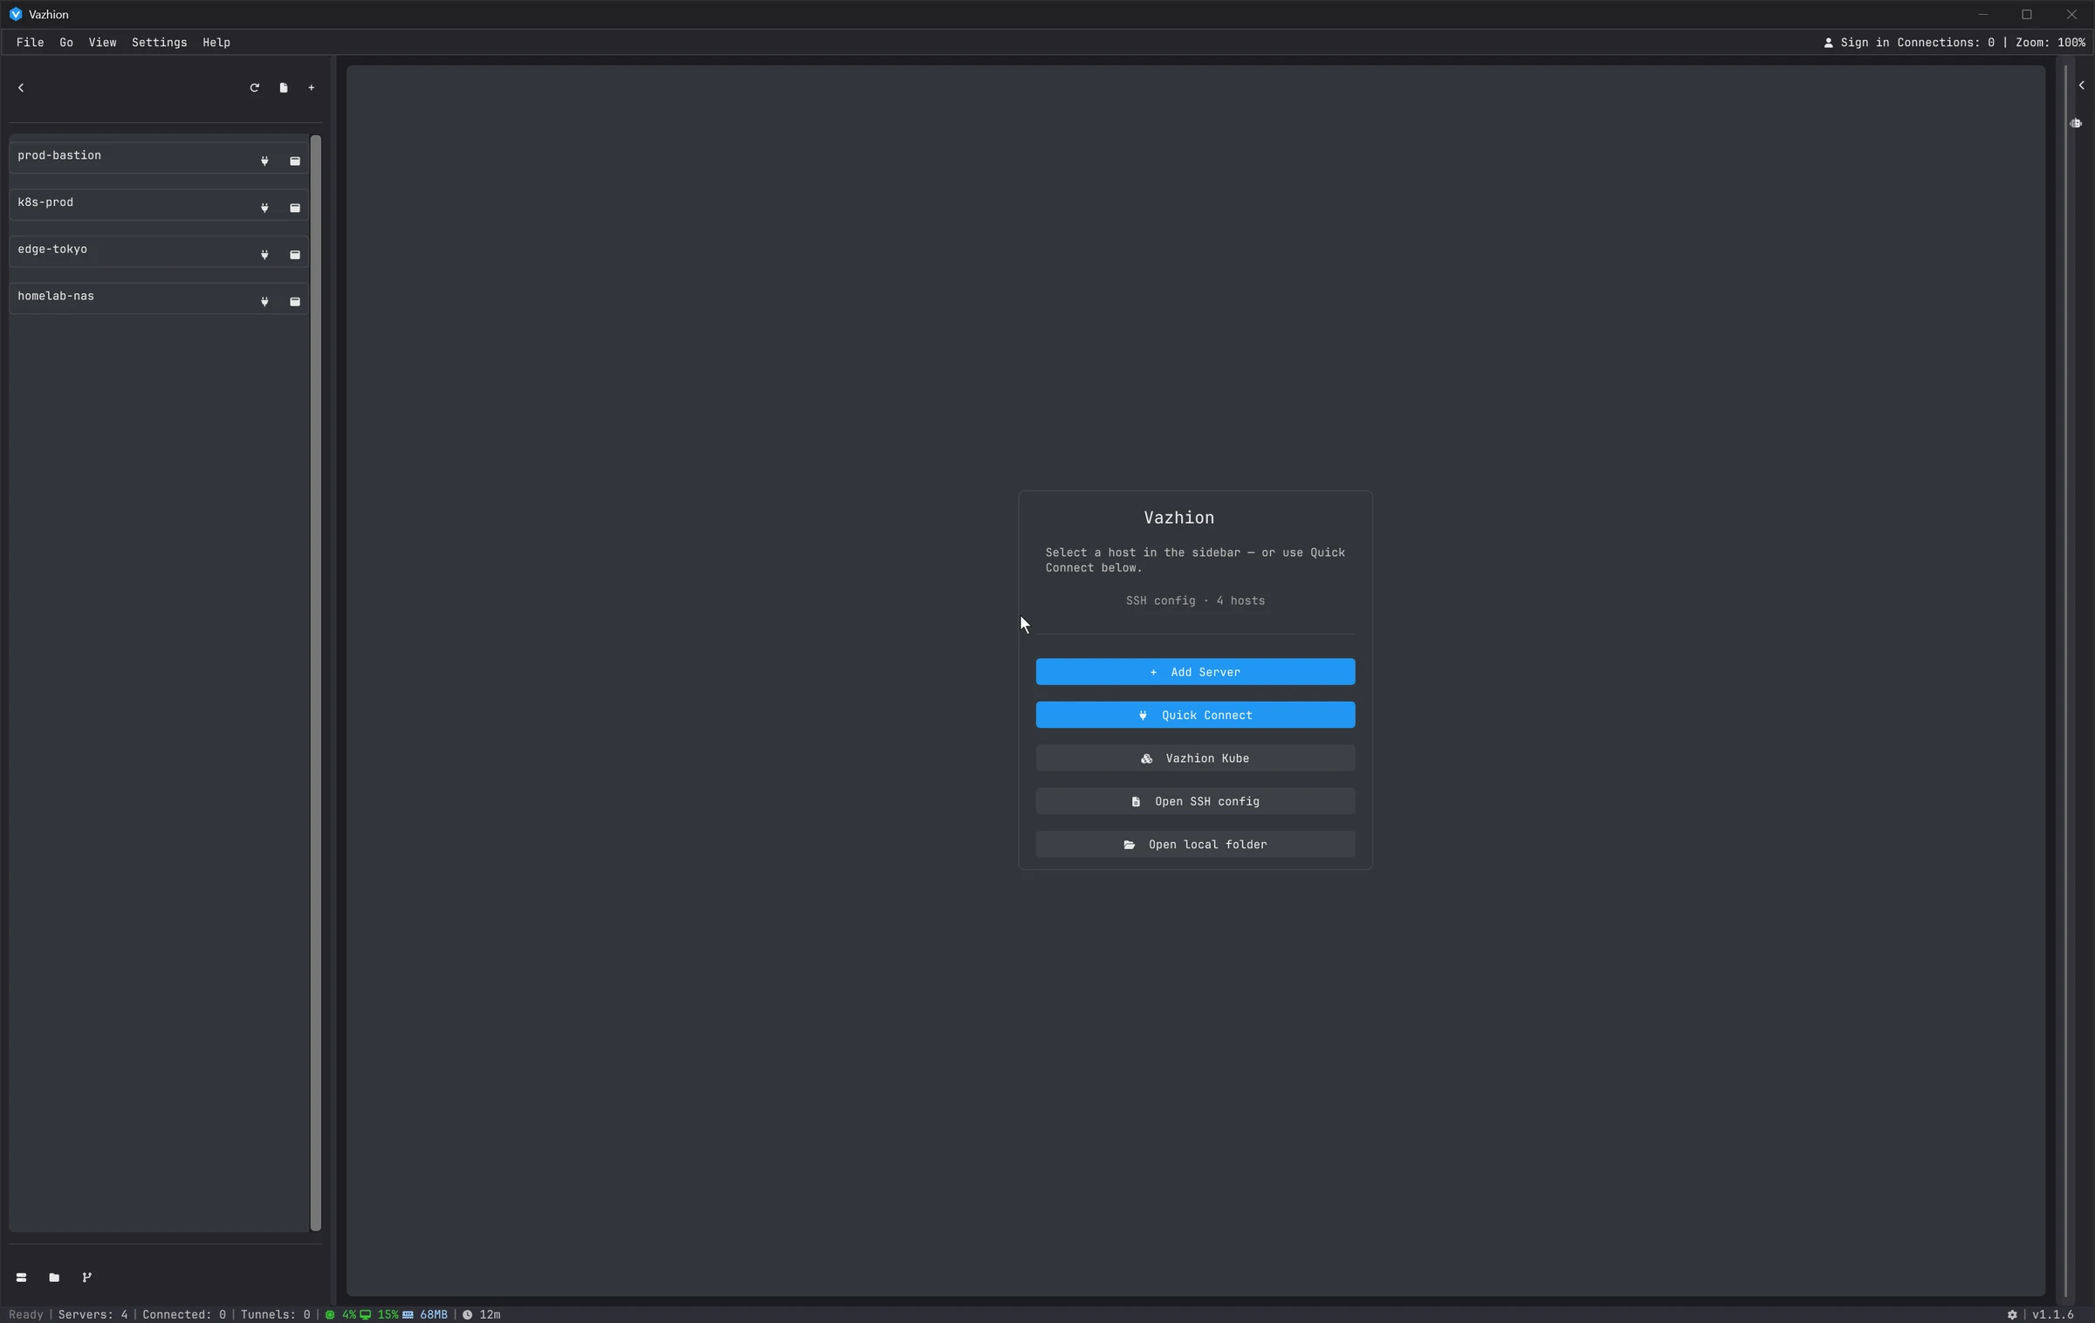Open the robot assistant icon on right edge
Image resolution: width=2095 pixels, height=1323 pixels.
(x=2076, y=123)
